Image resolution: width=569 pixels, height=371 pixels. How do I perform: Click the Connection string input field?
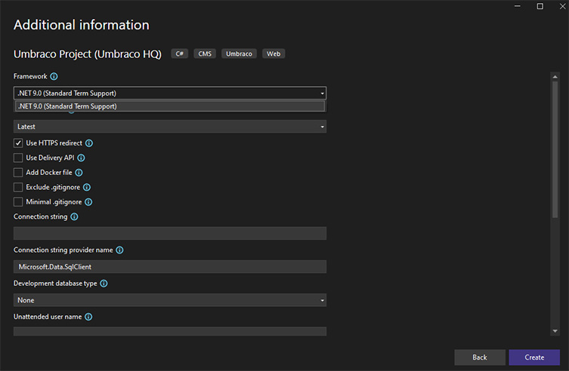click(170, 233)
